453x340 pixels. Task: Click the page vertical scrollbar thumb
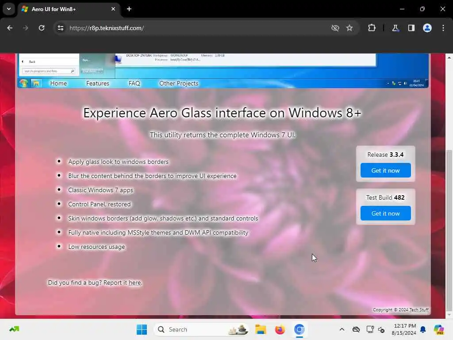tap(449, 230)
